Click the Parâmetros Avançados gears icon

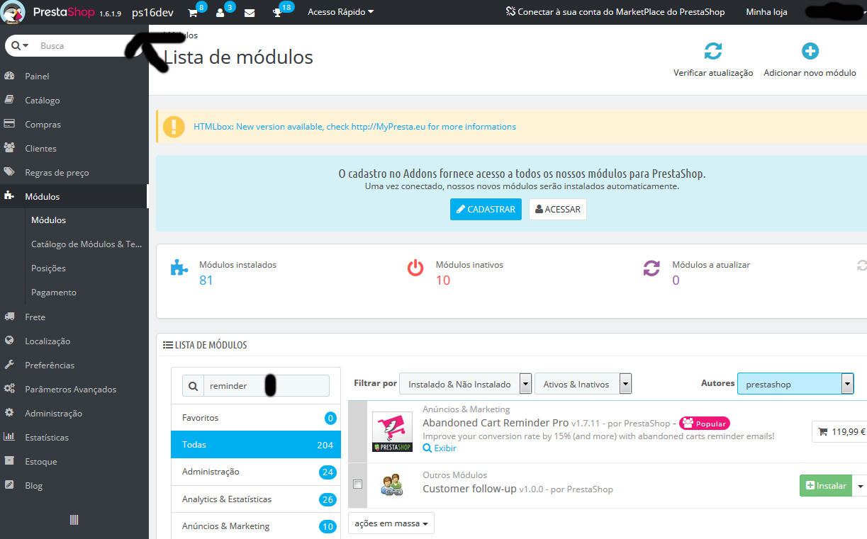[10, 389]
